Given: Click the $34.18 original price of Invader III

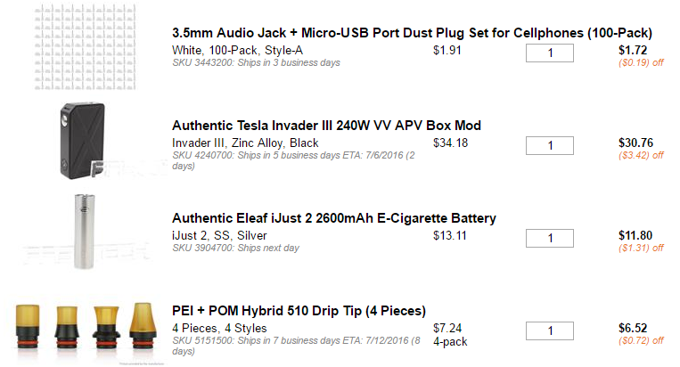Looking at the screenshot, I should click(450, 143).
